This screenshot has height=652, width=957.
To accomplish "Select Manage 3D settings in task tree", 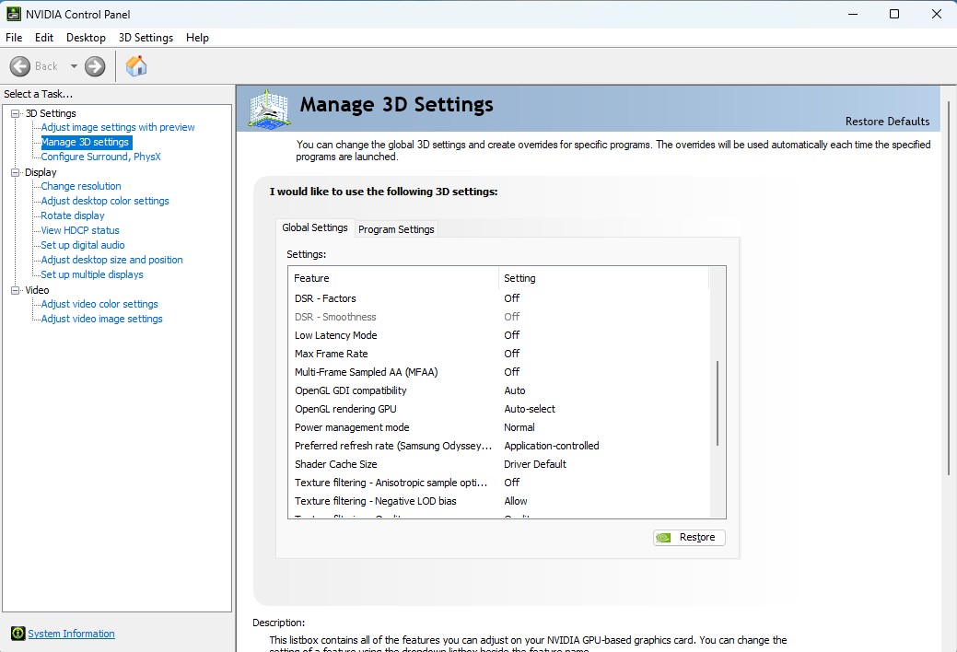I will (x=86, y=142).
